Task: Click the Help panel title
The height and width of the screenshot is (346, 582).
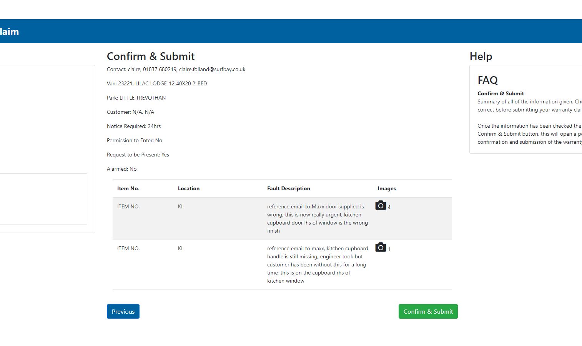Action: point(481,57)
